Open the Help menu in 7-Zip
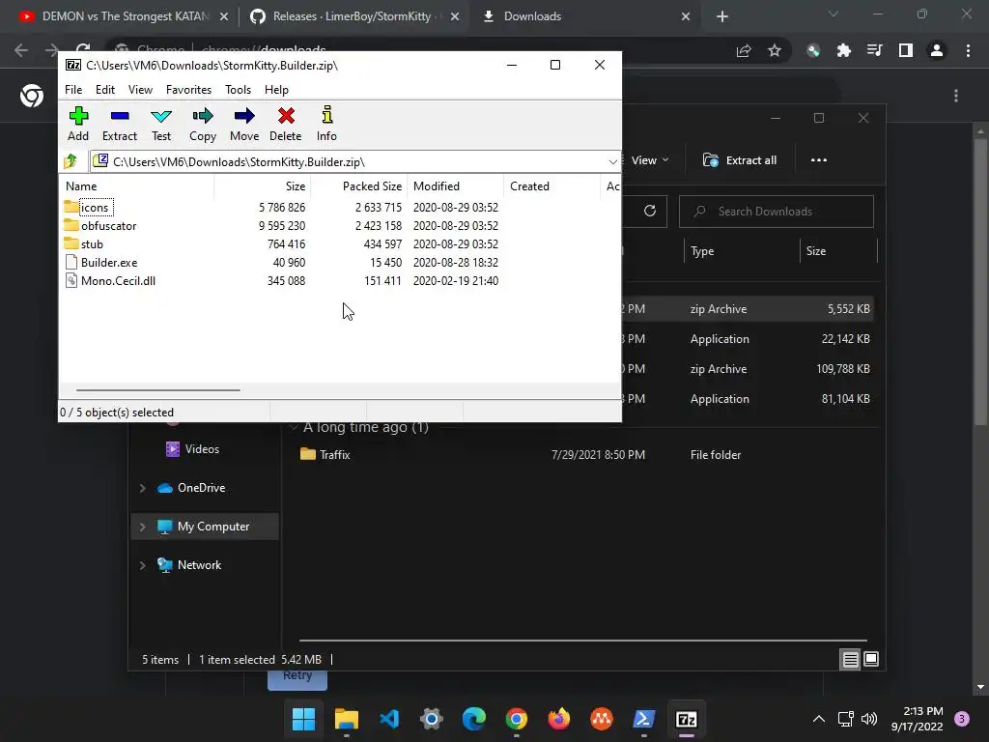This screenshot has width=989, height=742. [x=276, y=90]
